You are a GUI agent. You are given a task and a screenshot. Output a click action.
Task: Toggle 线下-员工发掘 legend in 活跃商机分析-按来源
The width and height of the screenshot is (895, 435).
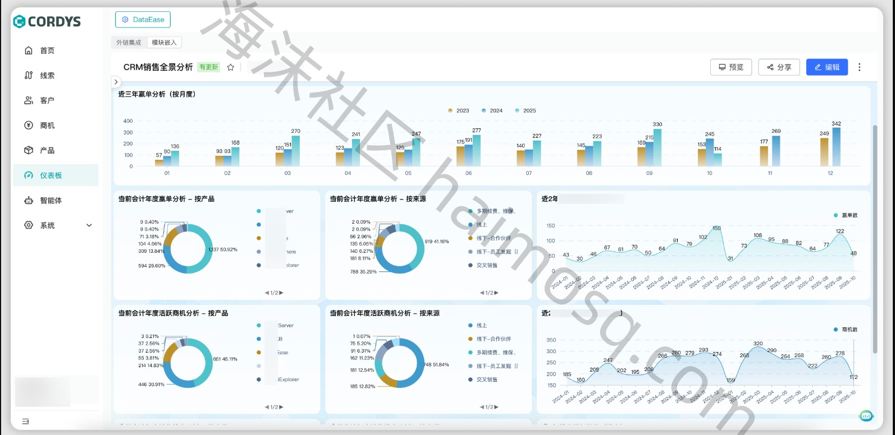(x=492, y=366)
